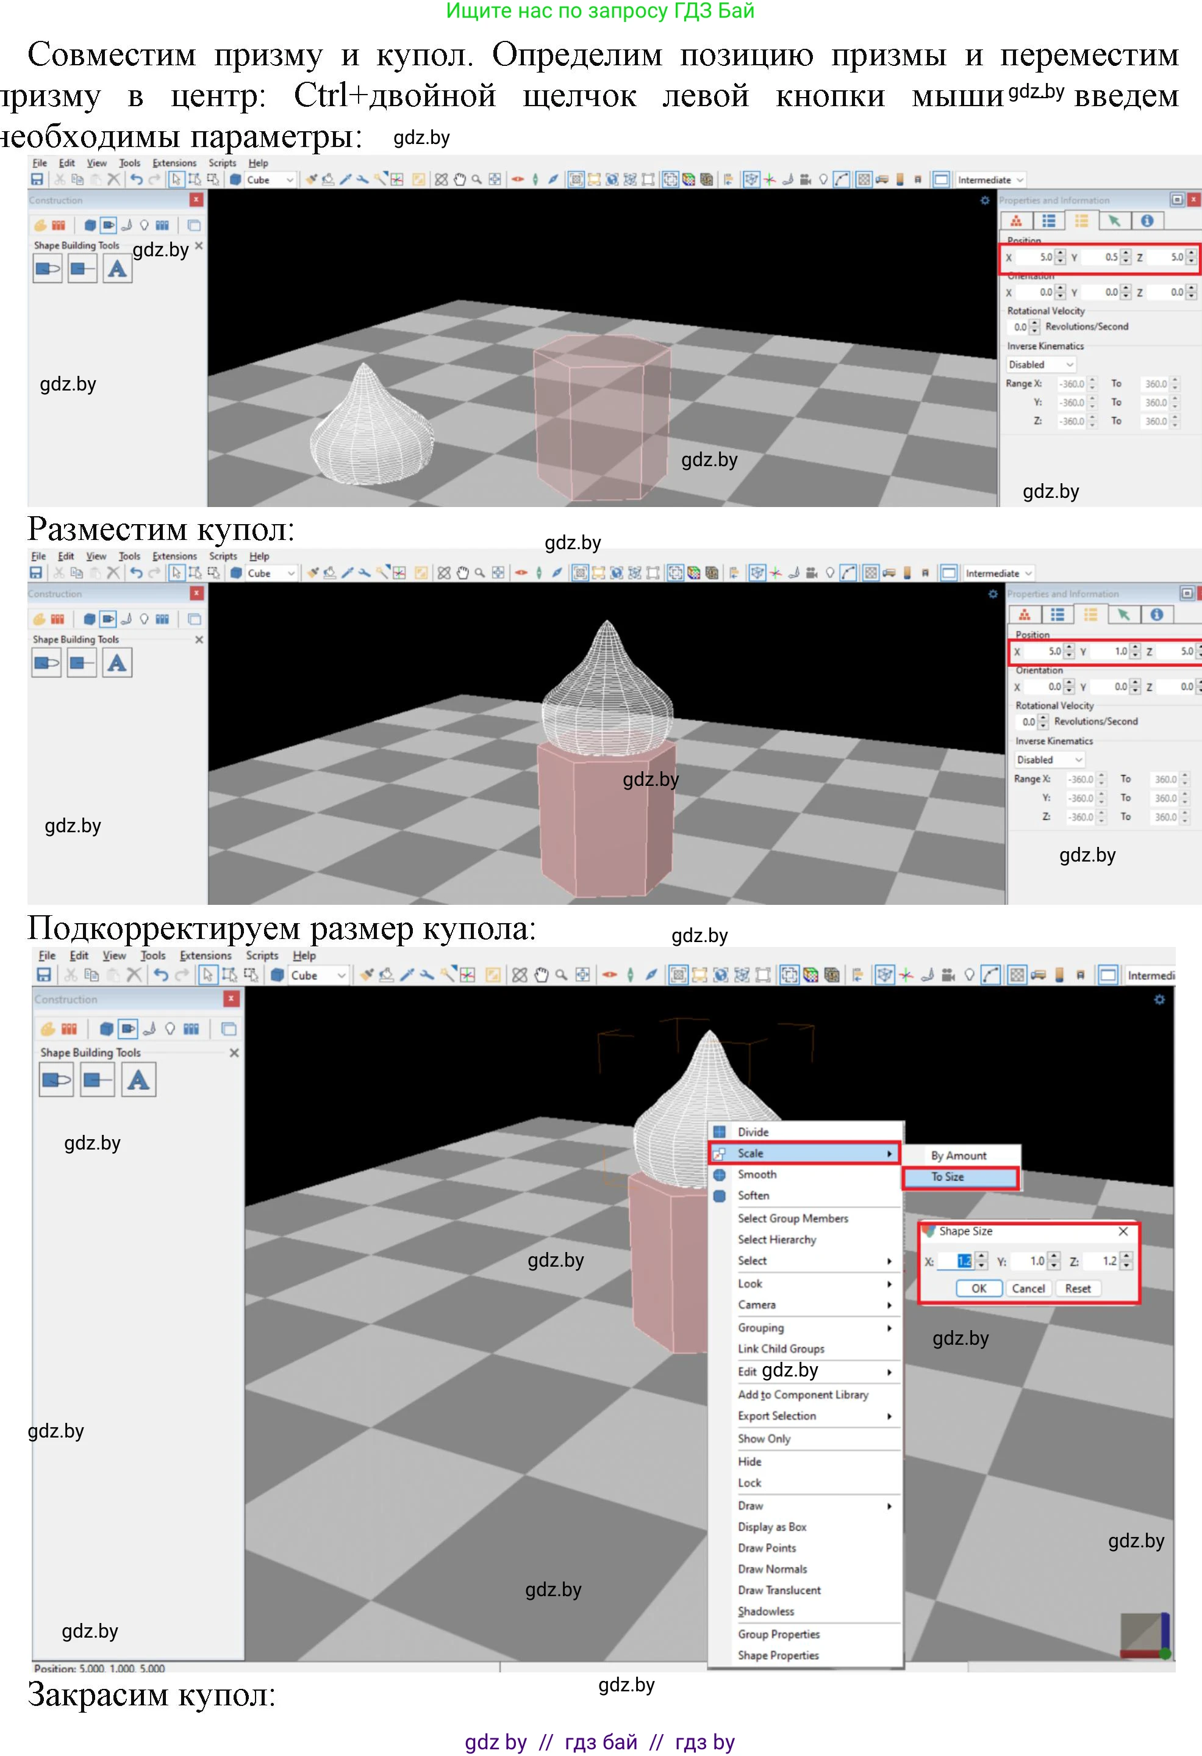Select the text tool 'A' beside the Shape Size window
Viewport: 1202px width, 1756px height.
(138, 1080)
